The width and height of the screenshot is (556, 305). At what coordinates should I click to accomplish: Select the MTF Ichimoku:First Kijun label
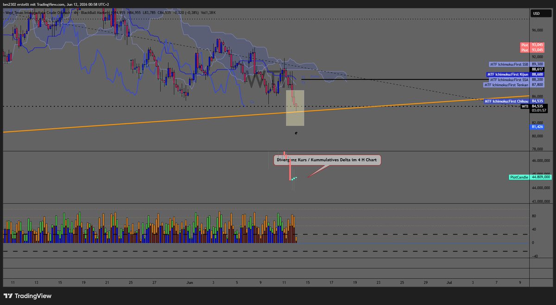[515, 74]
